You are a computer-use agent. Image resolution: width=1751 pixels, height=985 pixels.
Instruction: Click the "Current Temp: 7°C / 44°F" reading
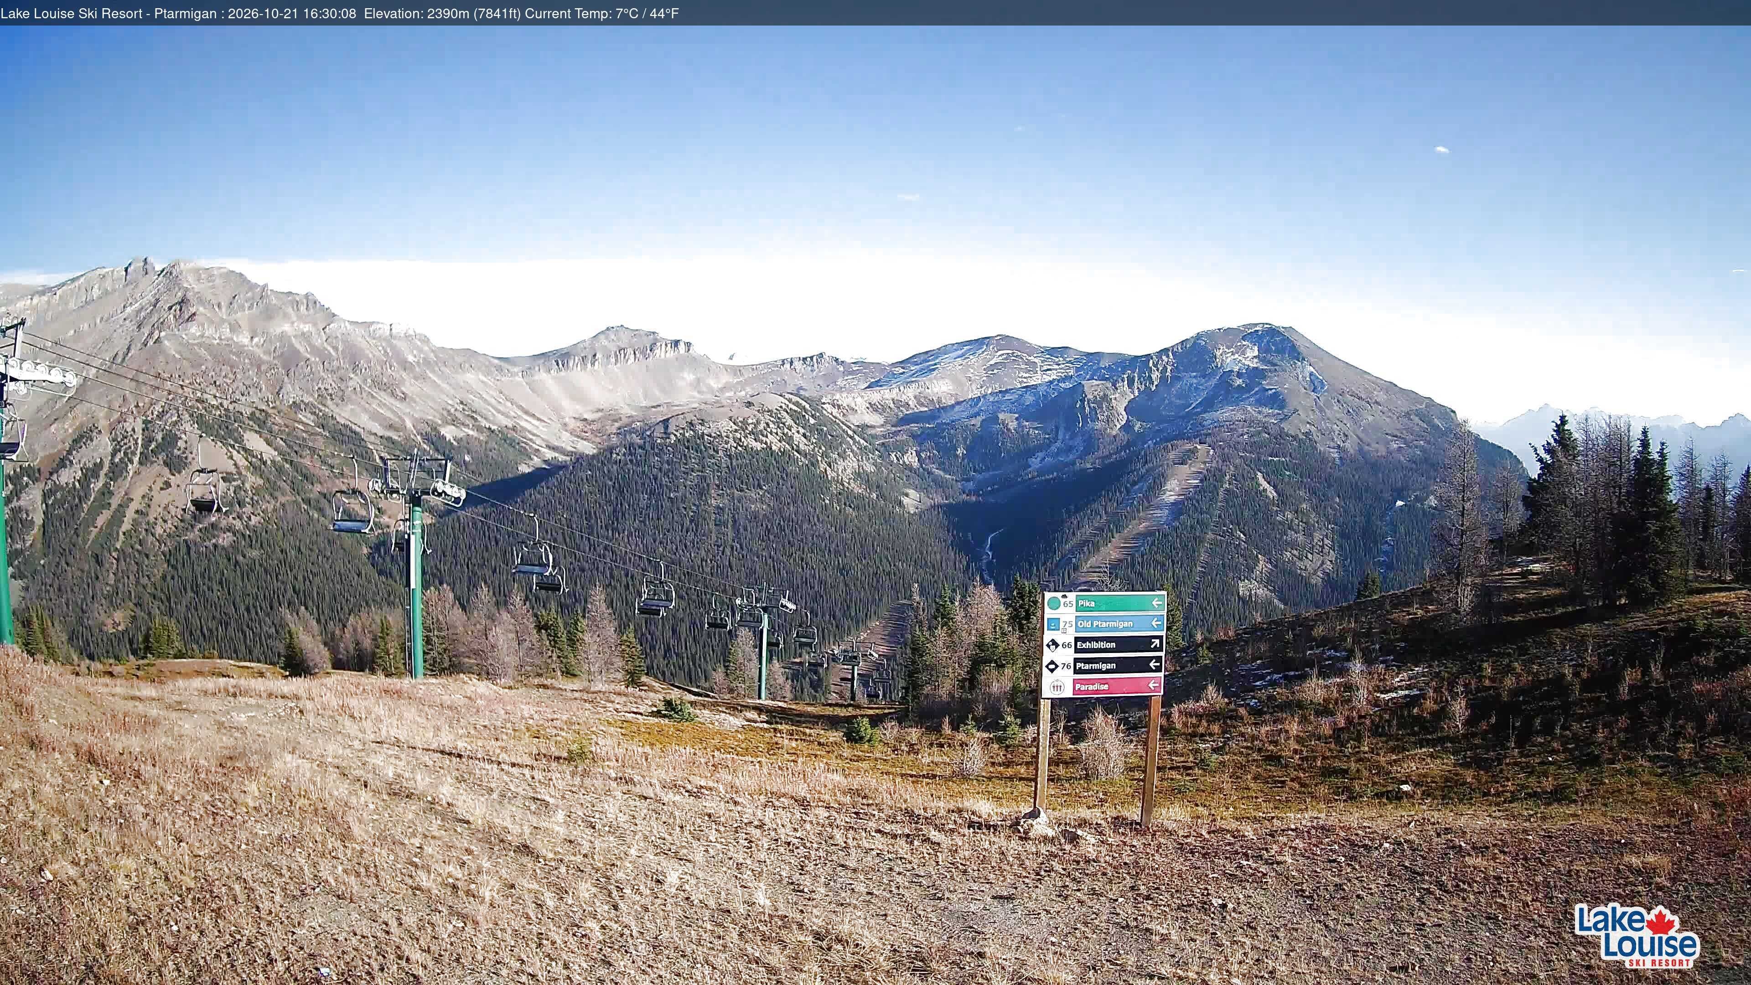pos(601,14)
